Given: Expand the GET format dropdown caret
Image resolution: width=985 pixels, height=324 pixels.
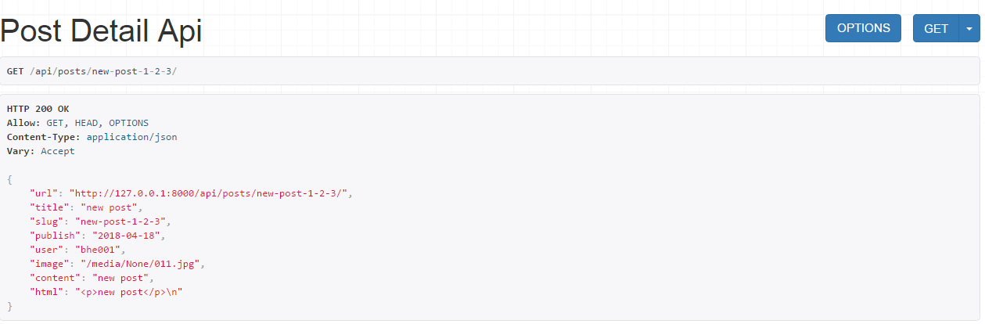Looking at the screenshot, I should [969, 28].
